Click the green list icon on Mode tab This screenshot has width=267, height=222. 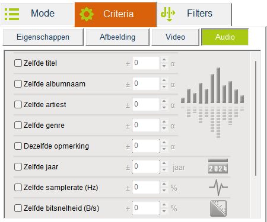[x=12, y=14]
